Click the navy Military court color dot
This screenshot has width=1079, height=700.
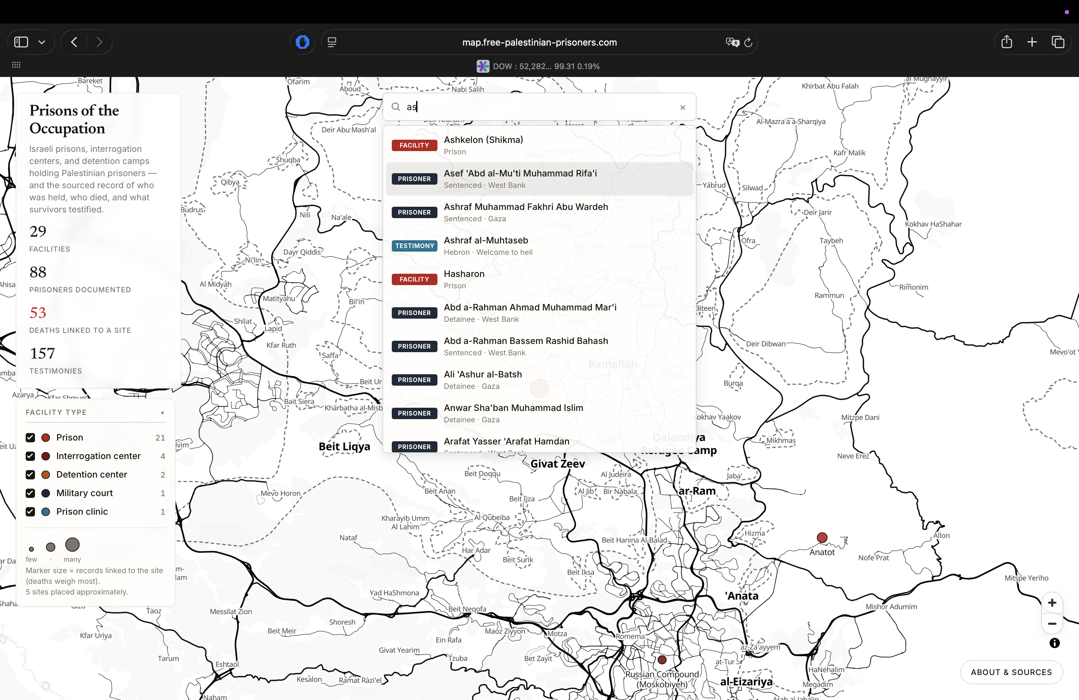(46, 493)
